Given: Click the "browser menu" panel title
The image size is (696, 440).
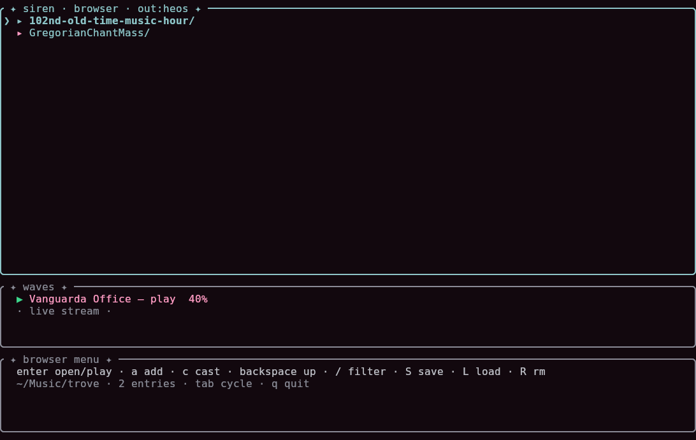Looking at the screenshot, I should (x=61, y=360).
